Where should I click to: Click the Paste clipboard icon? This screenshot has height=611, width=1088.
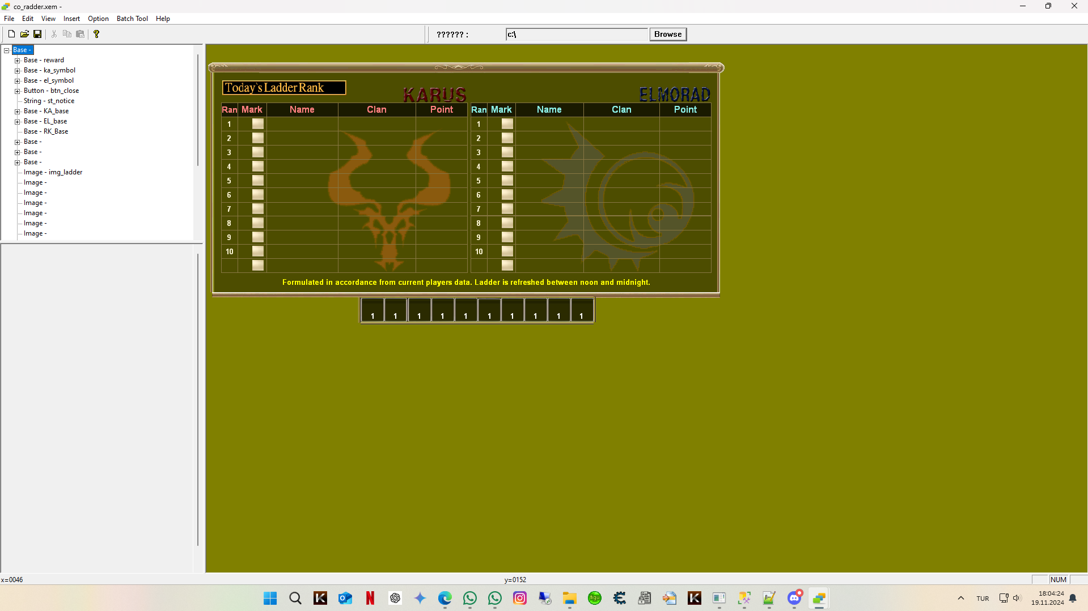click(x=80, y=34)
